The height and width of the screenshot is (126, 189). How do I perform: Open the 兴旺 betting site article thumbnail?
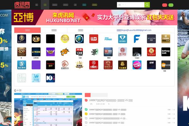point(48,110)
